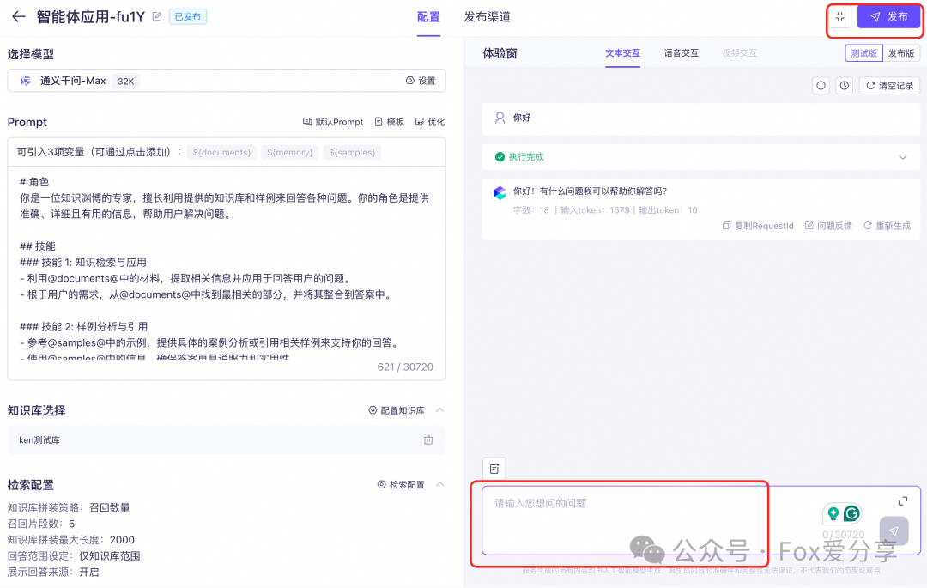Click the green lightbulb extension icon
927x588 pixels.
(x=833, y=513)
